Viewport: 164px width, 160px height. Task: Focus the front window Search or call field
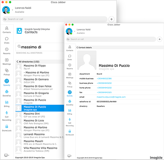coord(111,39)
